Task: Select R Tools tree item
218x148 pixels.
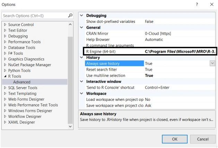Action: pyautogui.click(x=15, y=76)
